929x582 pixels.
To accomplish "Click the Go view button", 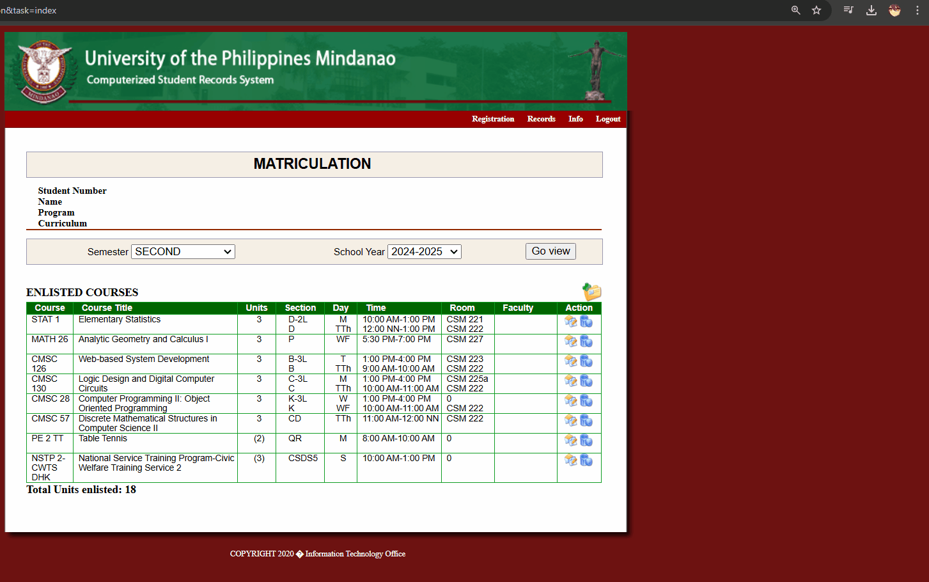I will coord(550,251).
